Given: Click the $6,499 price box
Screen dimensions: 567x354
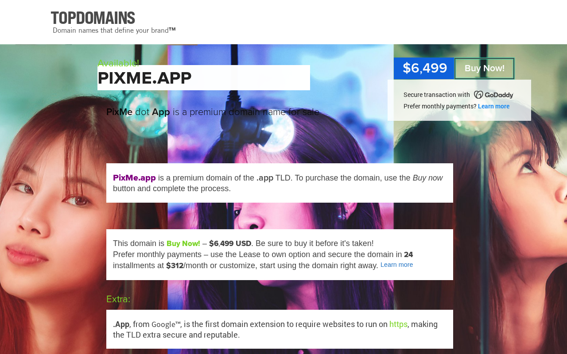Looking at the screenshot, I should (x=424, y=69).
